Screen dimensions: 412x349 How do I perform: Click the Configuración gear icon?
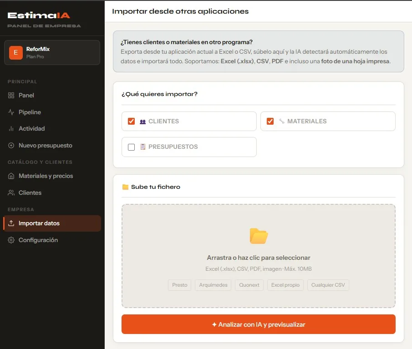[x=11, y=240]
